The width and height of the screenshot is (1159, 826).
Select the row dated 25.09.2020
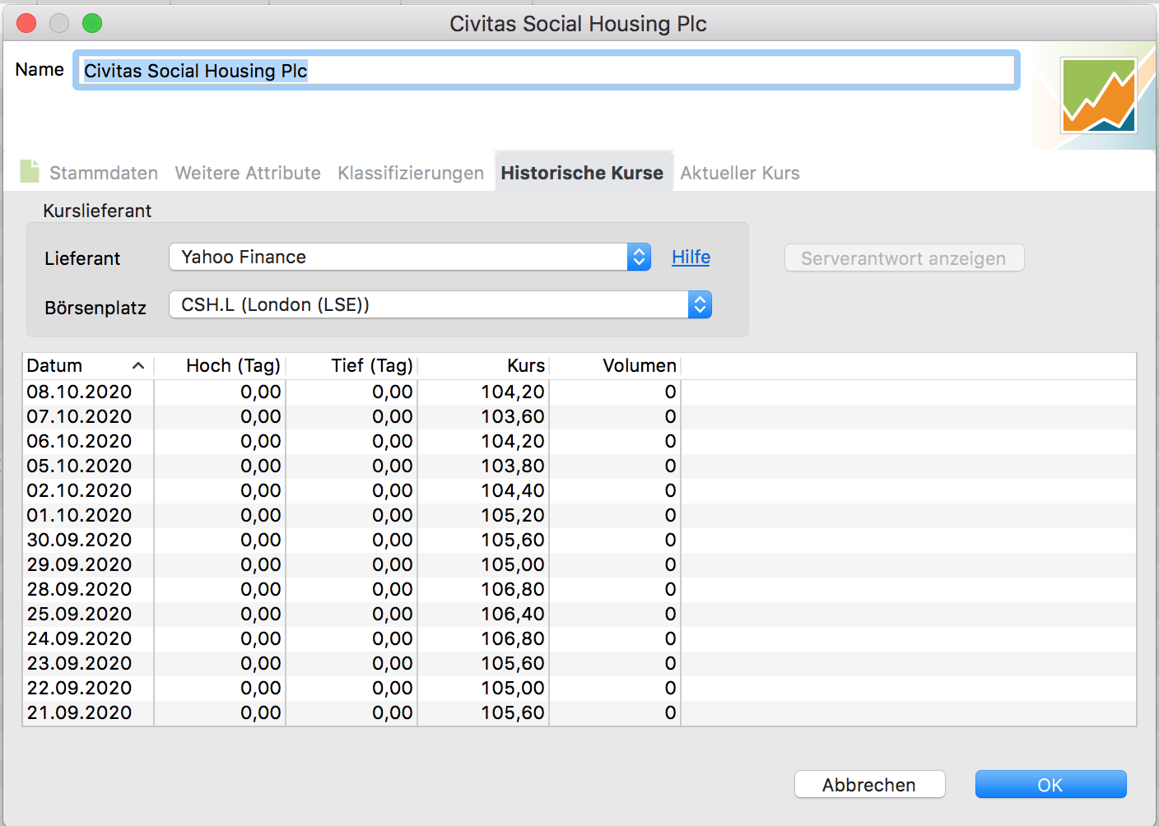coord(579,614)
